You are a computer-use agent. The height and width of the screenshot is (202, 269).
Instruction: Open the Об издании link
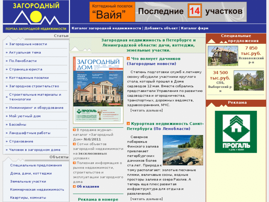coord(88,186)
